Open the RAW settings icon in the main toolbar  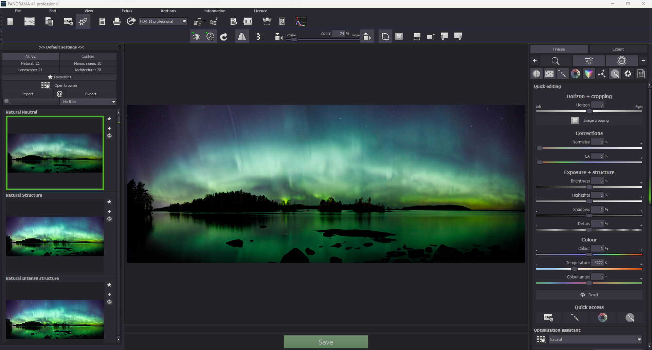[x=68, y=22]
